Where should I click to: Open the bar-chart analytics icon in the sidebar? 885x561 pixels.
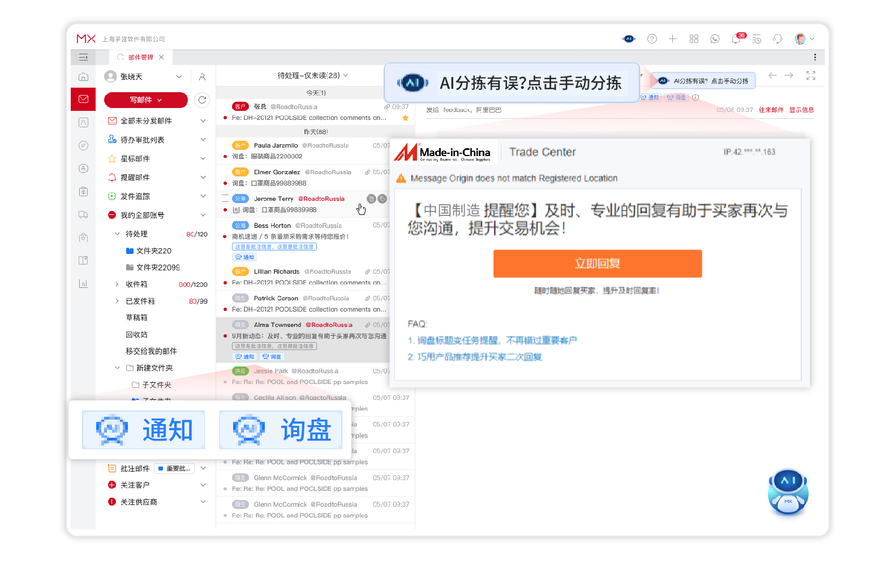tap(83, 283)
